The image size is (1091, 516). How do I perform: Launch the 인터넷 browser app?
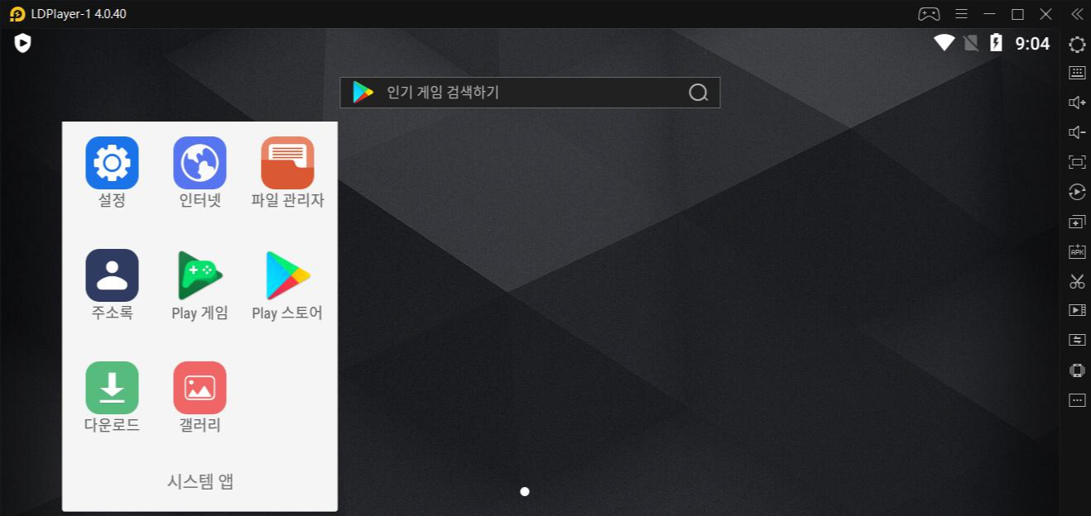click(x=199, y=163)
